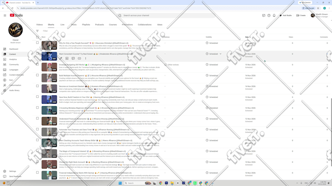Open the hamburger menu beside YouTube Studio logo
This screenshot has width=332, height=186.
point(5,16)
